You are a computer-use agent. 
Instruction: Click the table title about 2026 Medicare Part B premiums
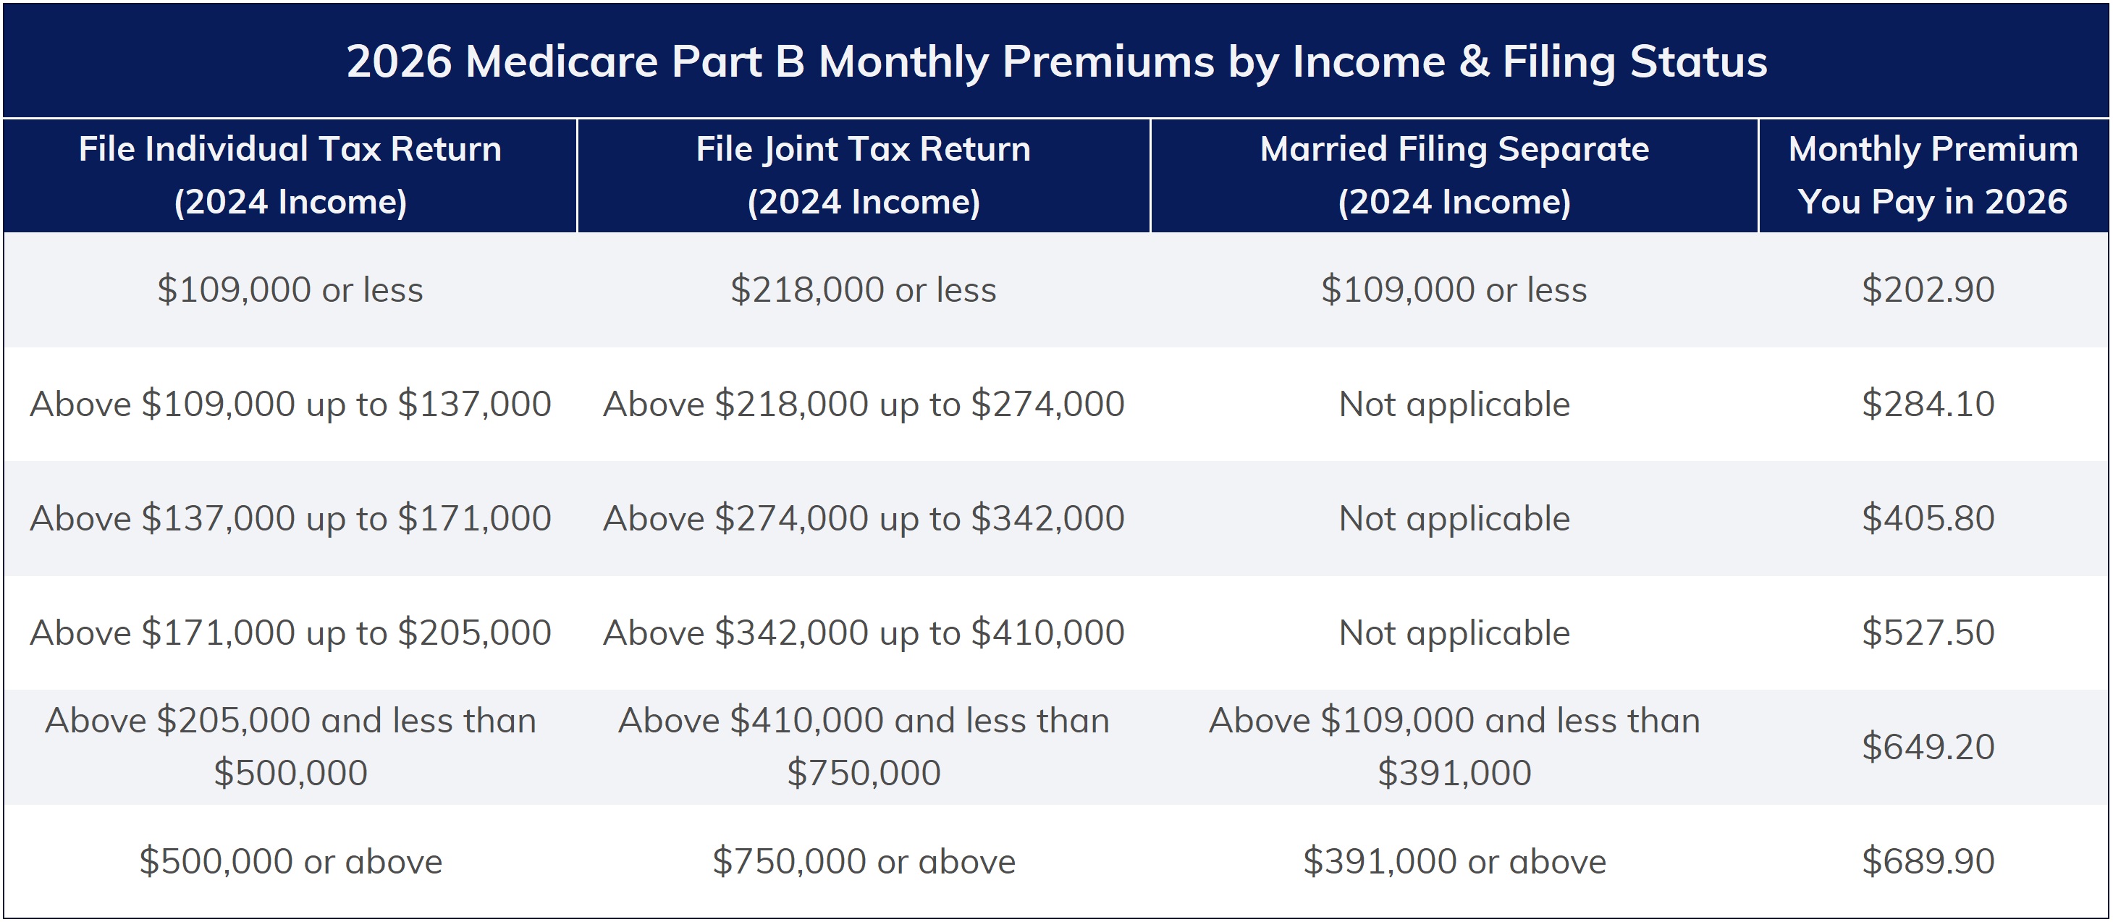pyautogui.click(x=1057, y=62)
